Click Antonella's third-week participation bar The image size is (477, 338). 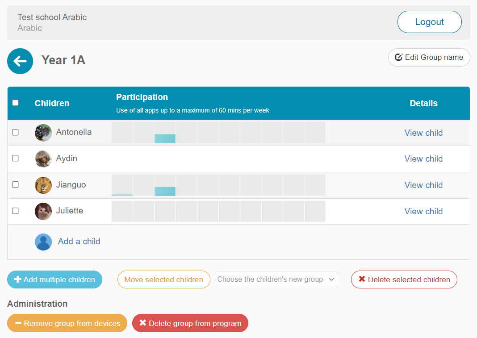165,138
